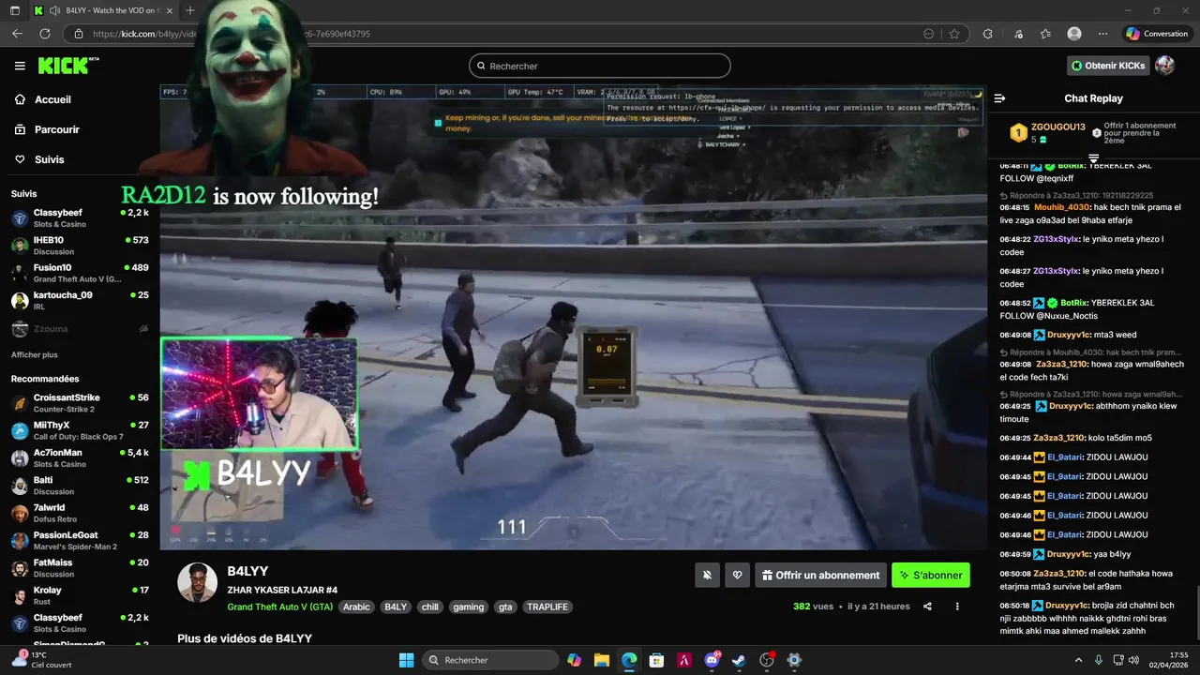Click the browser back arrow
The image size is (1200, 675).
(17, 34)
